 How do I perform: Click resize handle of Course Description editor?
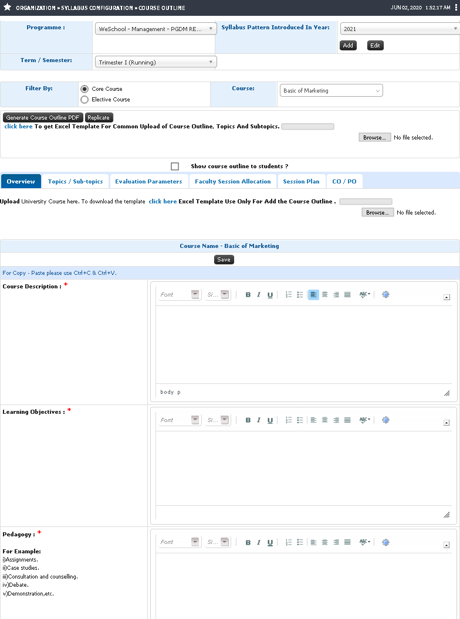[447, 393]
